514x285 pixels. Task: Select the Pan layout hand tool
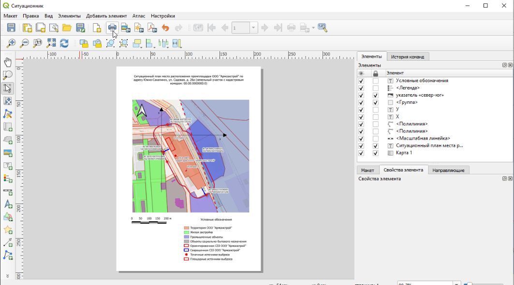coord(8,62)
